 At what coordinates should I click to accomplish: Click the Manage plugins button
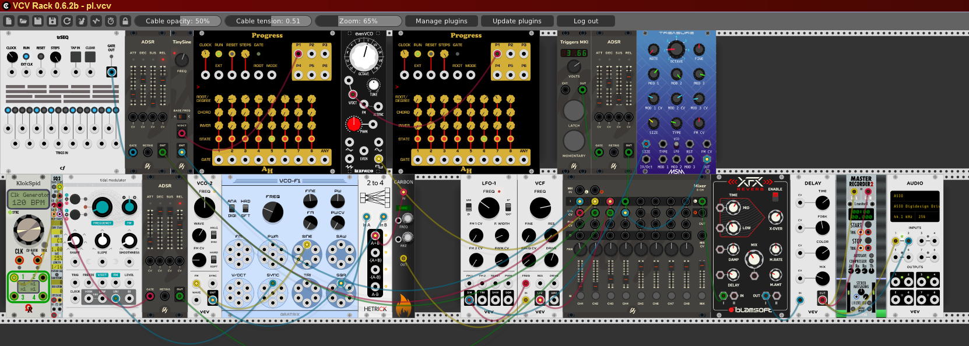point(441,21)
